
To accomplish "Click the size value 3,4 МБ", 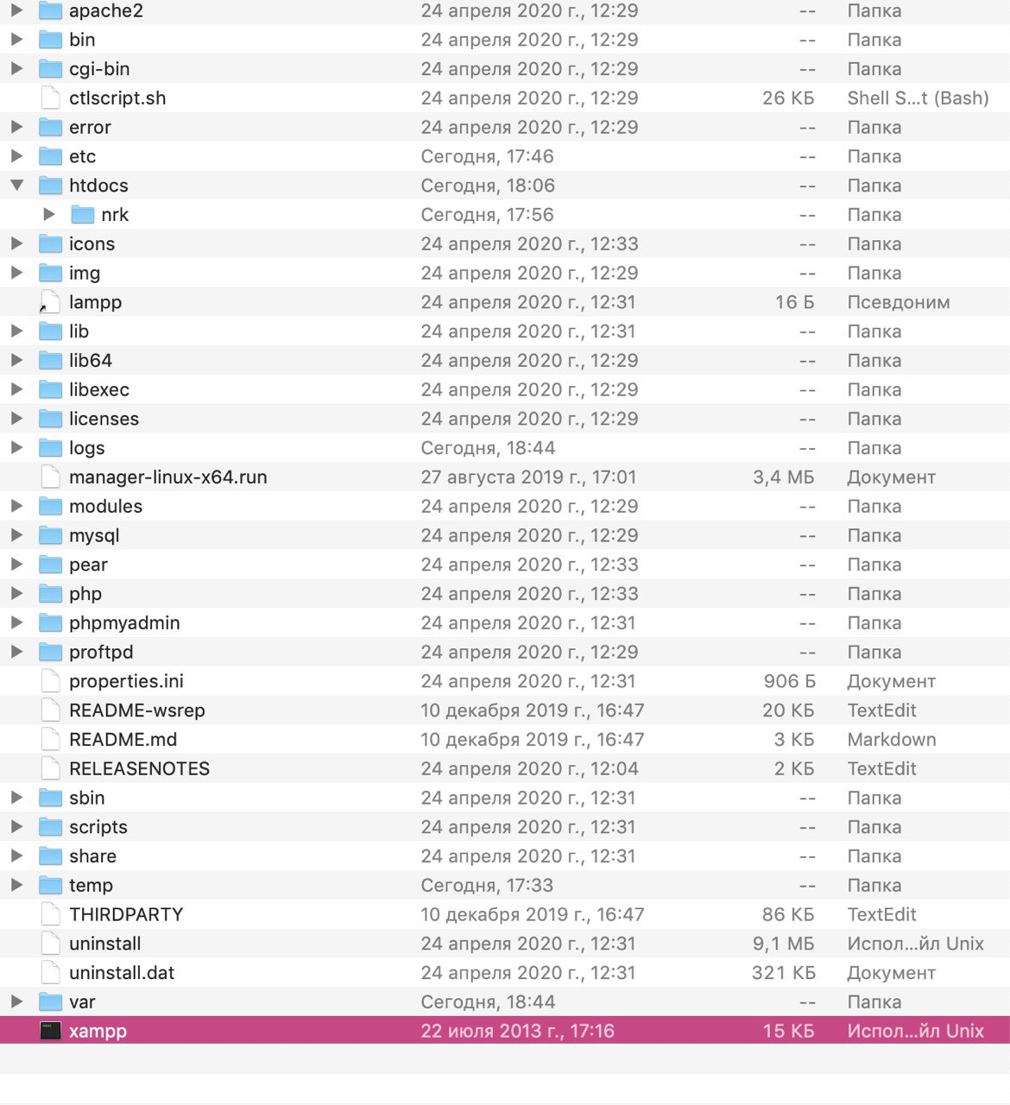I will click(784, 477).
